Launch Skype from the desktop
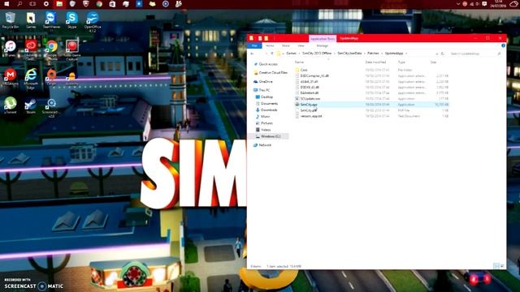The image size is (520, 292). click(71, 19)
